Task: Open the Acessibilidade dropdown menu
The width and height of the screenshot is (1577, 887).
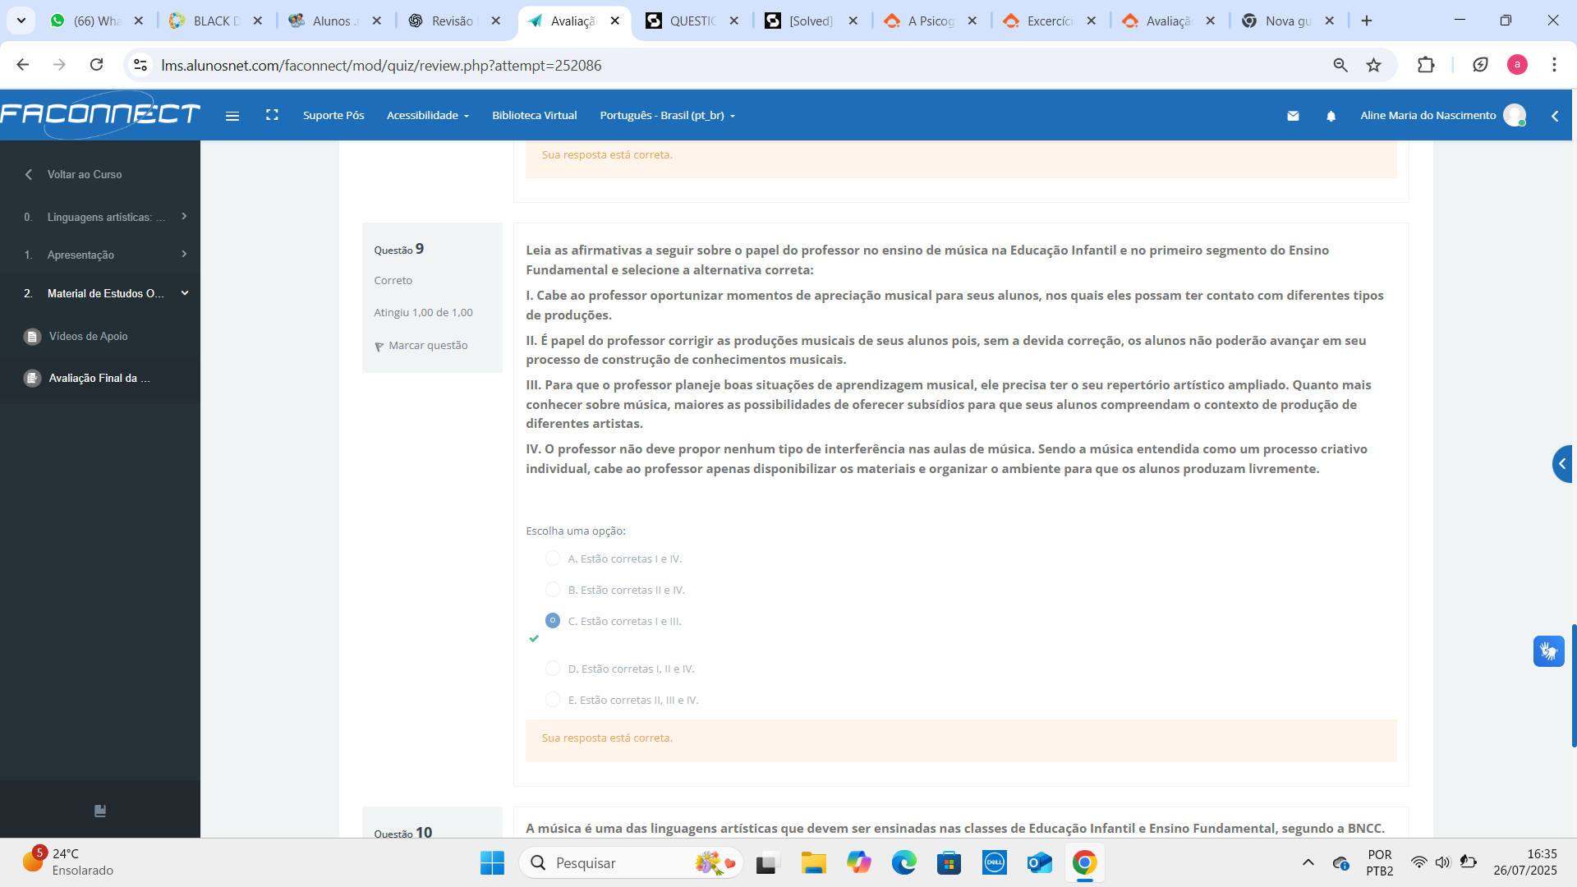Action: [427, 116]
